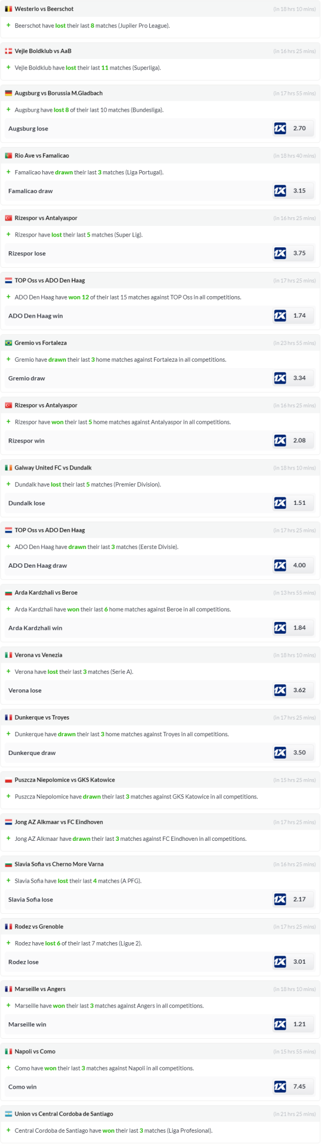Screen dimensions: 321x1144
Task: Click the 1X logo on the Como win row
Action: pyautogui.click(x=280, y=1087)
